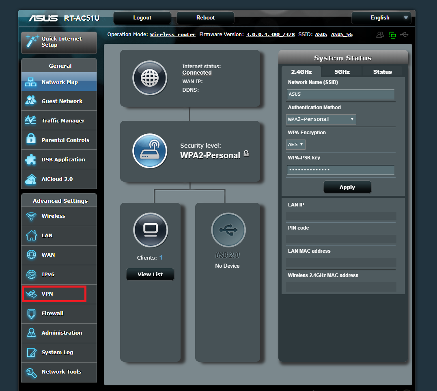The image size is (437, 391).
Task: Click the Reboot button
Action: (x=205, y=18)
